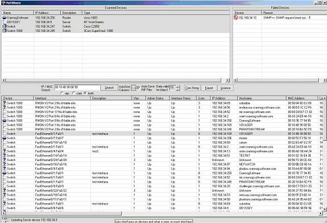Screen dimensions: 327x223
Task: Decrease the Data valid days stepper
Action: pos(177,89)
